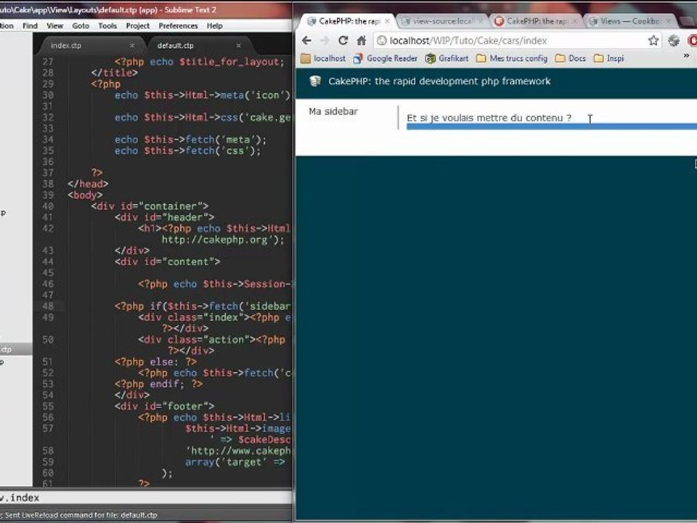Close the index.ctp tab in Sublime Text
Image resolution: width=697 pixels, height=523 pixels.
[132, 45]
